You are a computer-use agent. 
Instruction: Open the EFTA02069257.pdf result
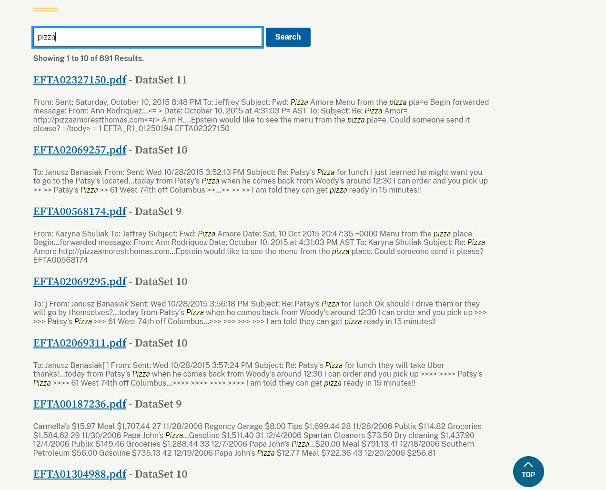click(x=80, y=150)
